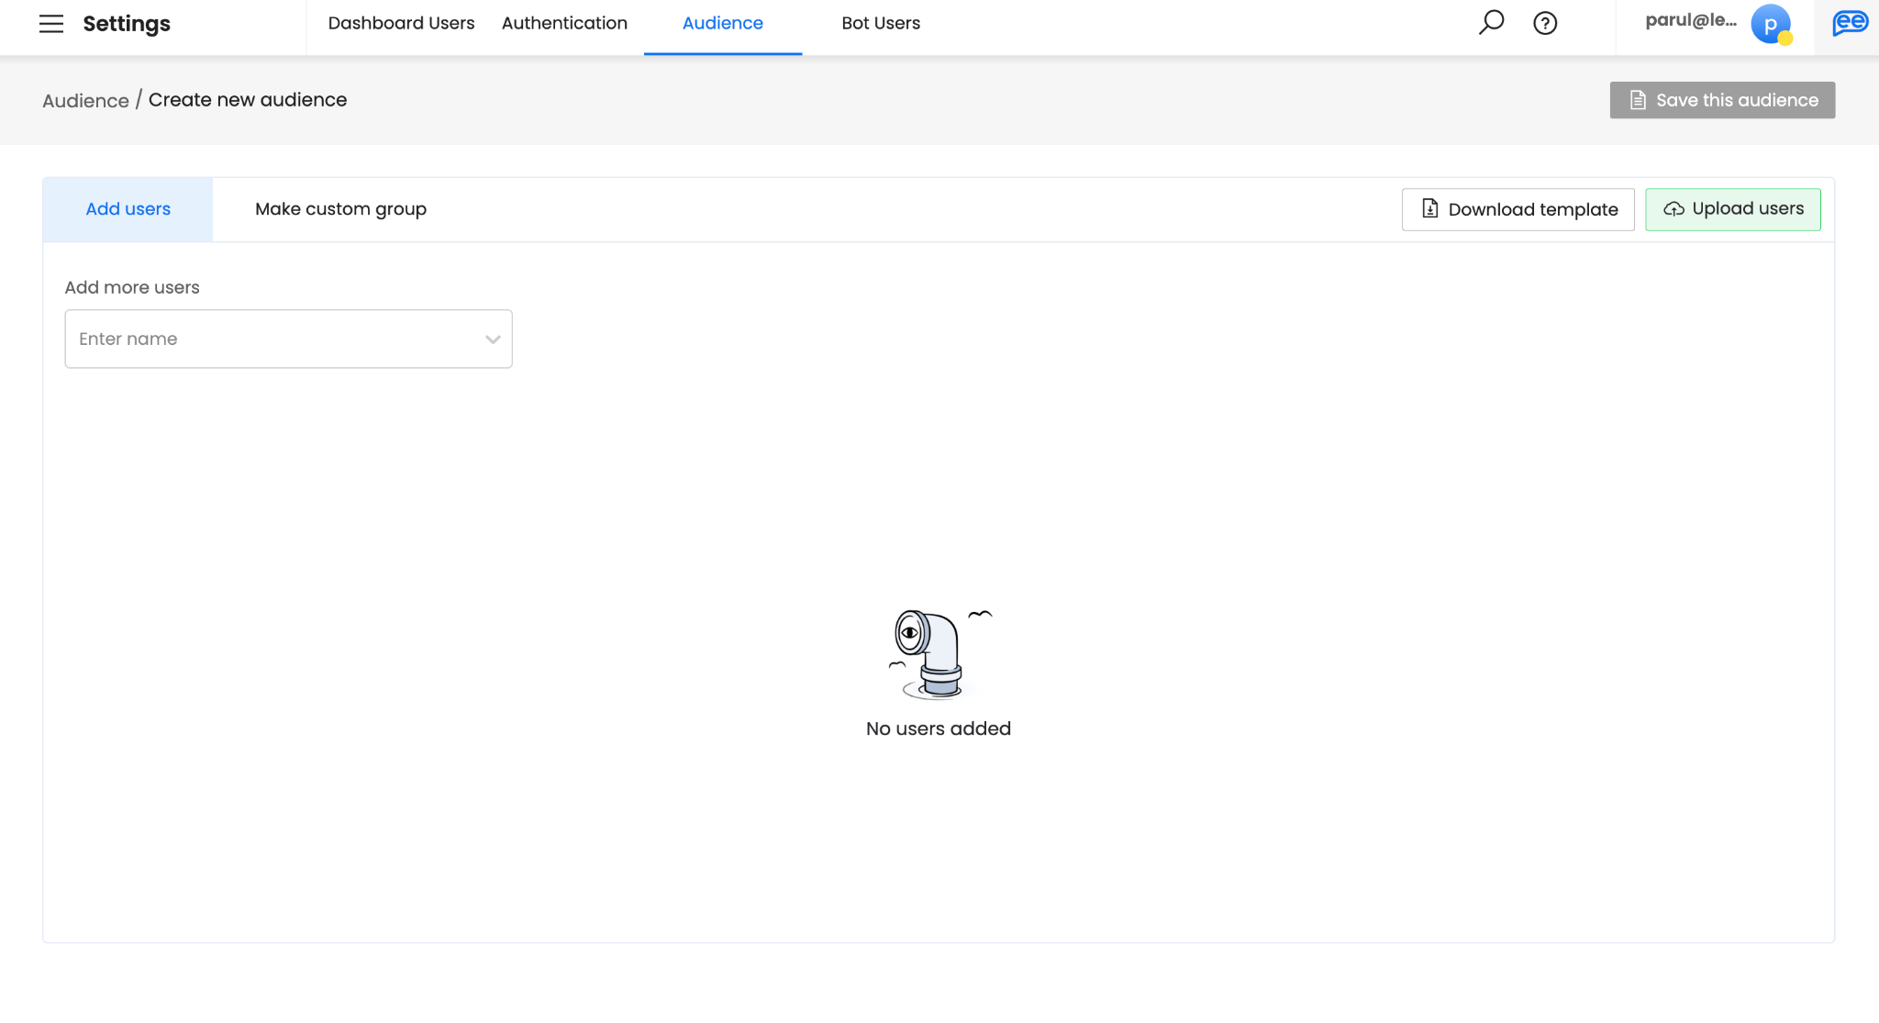Click the Save this audience document icon
This screenshot has height=1023, width=1879.
tap(1638, 100)
